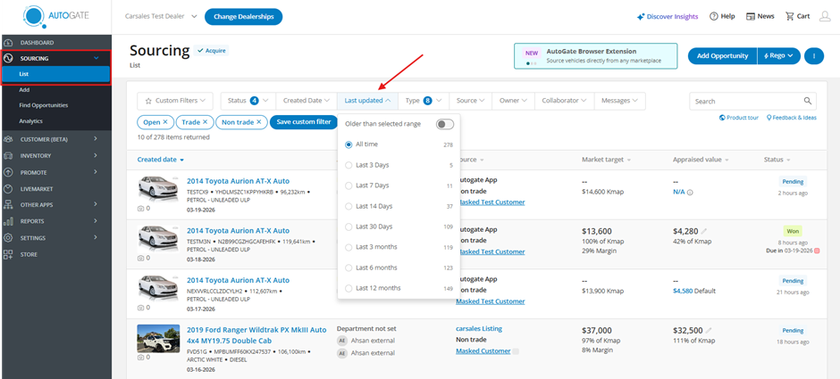
Task: Select the Last 7 Days radio option
Action: [349, 185]
